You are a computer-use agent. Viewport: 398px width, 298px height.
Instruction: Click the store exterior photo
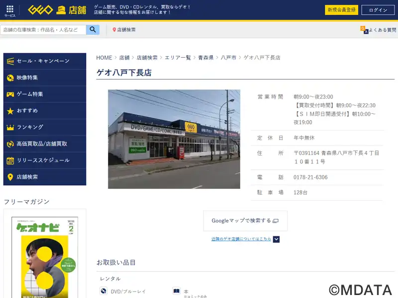(x=174, y=139)
